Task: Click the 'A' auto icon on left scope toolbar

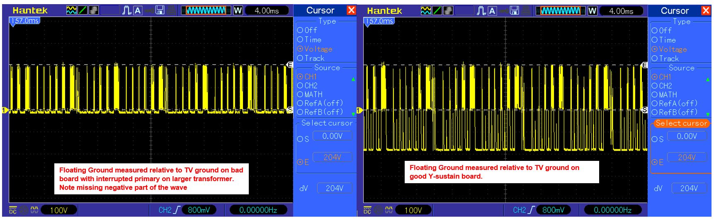Action: tap(138, 10)
